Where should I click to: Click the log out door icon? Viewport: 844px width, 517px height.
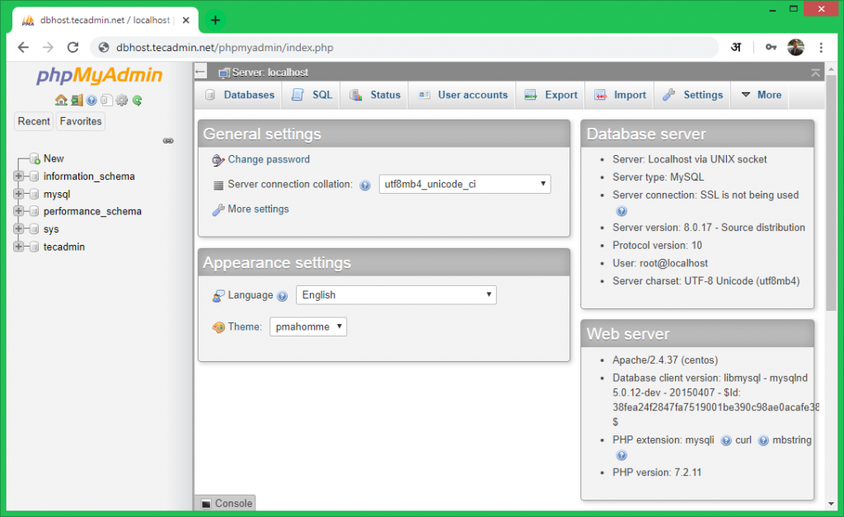pyautogui.click(x=76, y=101)
